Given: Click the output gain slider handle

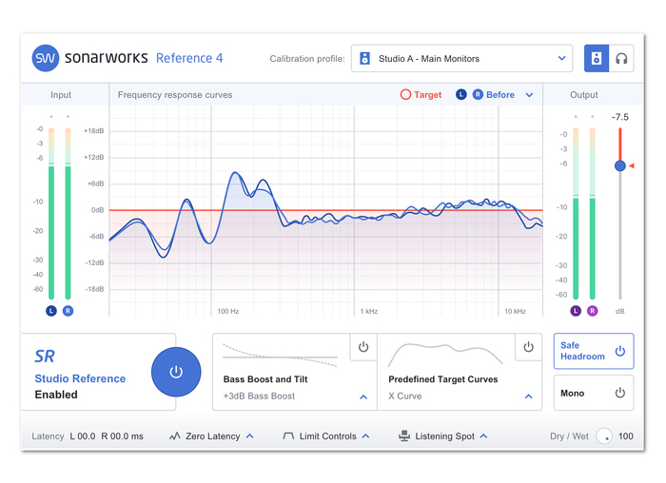Looking at the screenshot, I should [620, 165].
